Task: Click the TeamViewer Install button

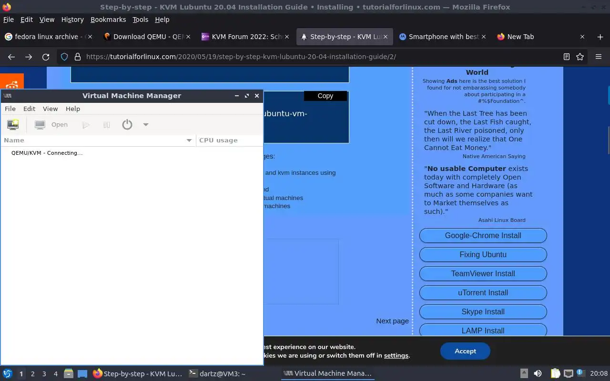Action: 483,273
